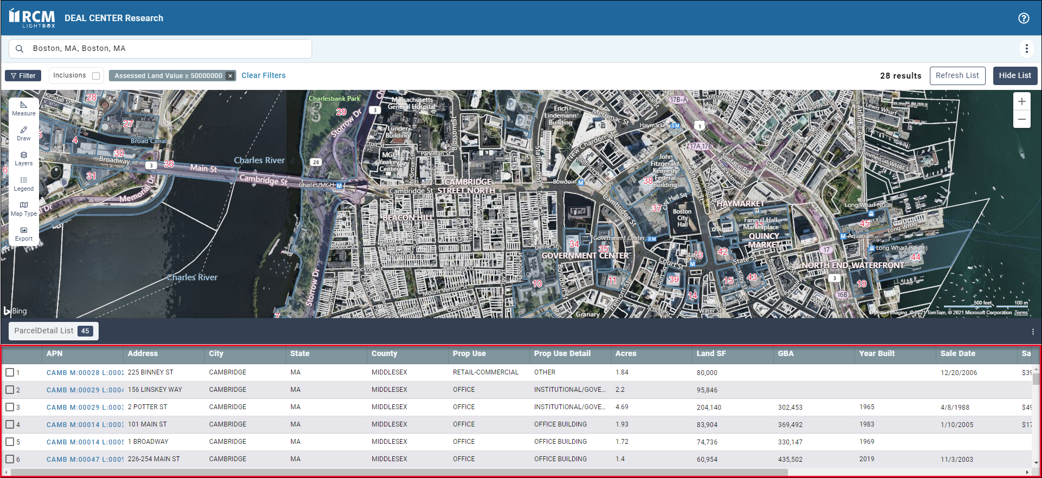Zoom out on the map
Screen dimensions: 1042x478
tap(1021, 119)
